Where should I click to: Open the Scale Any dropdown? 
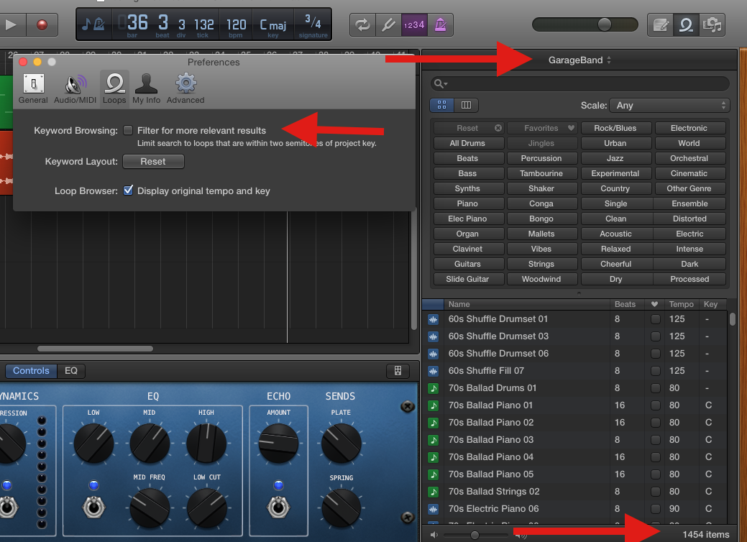click(669, 105)
